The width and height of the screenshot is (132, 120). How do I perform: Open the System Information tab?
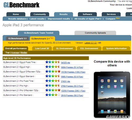[116, 48]
